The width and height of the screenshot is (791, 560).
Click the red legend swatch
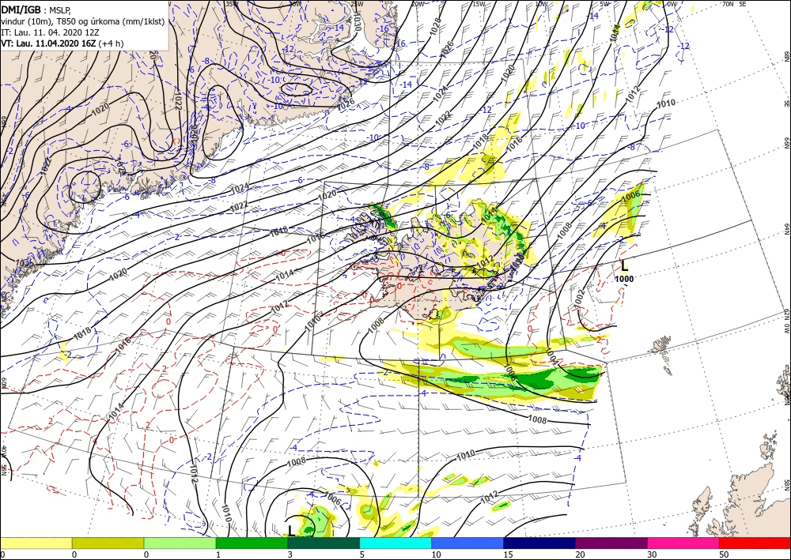pos(755,543)
